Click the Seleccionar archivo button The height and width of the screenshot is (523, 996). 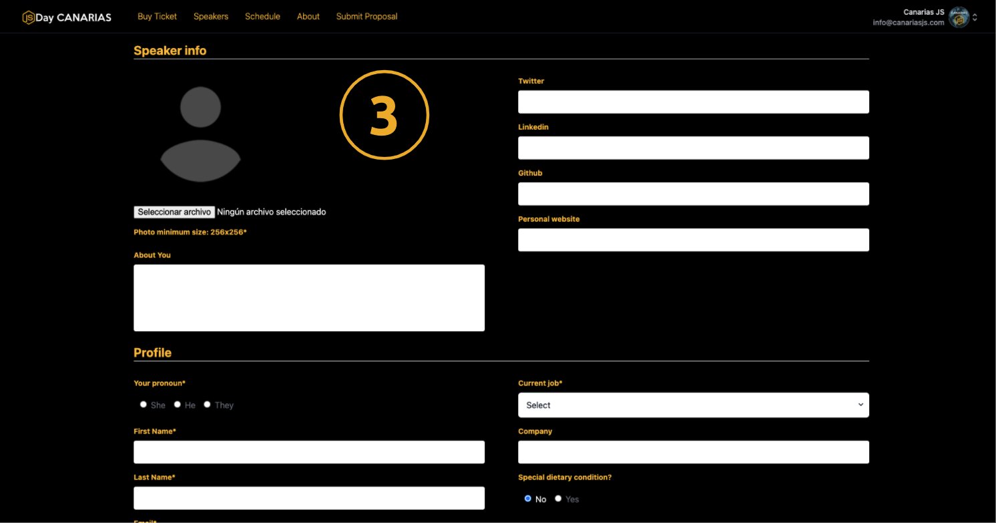(174, 212)
